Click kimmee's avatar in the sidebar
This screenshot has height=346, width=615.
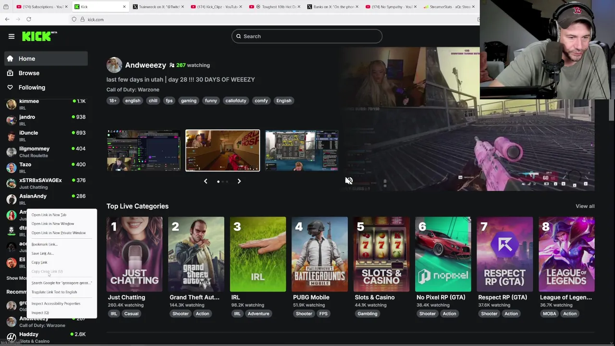click(x=12, y=105)
